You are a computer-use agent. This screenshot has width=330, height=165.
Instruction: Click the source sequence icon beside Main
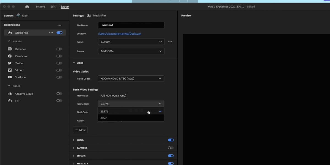(18, 15)
